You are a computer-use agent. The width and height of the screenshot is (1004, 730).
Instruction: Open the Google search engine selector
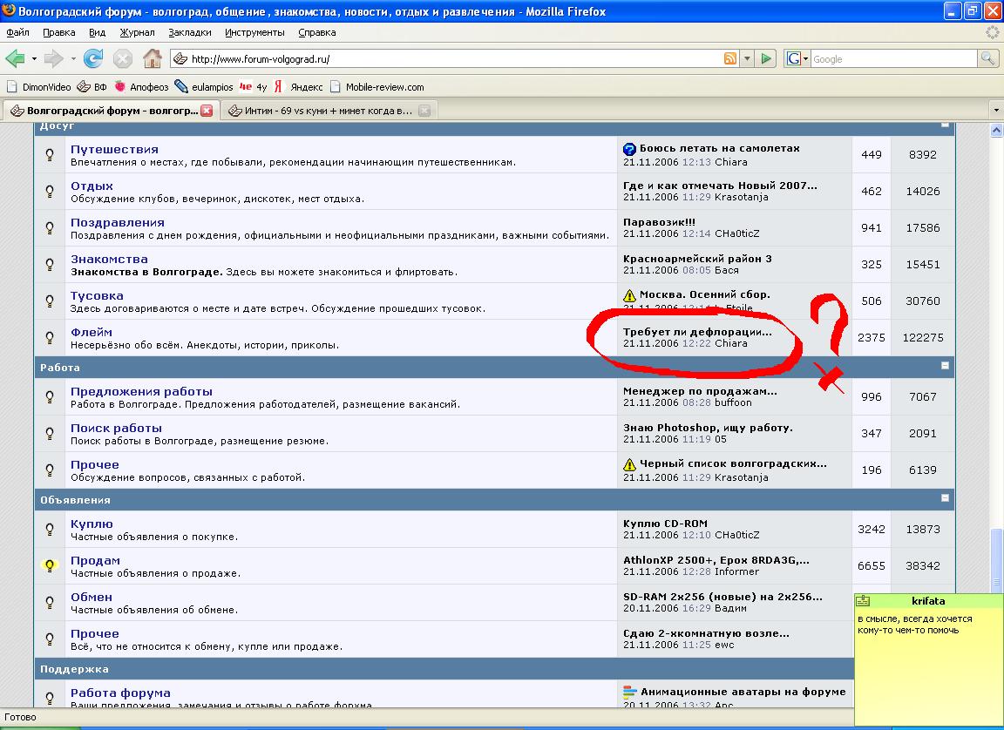(797, 58)
